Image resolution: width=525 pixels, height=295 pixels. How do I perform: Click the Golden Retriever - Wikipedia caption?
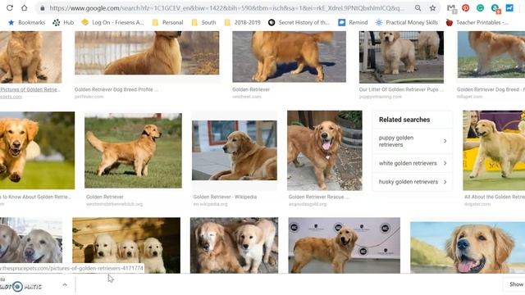coord(225,197)
